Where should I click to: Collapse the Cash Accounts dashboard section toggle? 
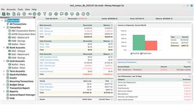pos(112,41)
